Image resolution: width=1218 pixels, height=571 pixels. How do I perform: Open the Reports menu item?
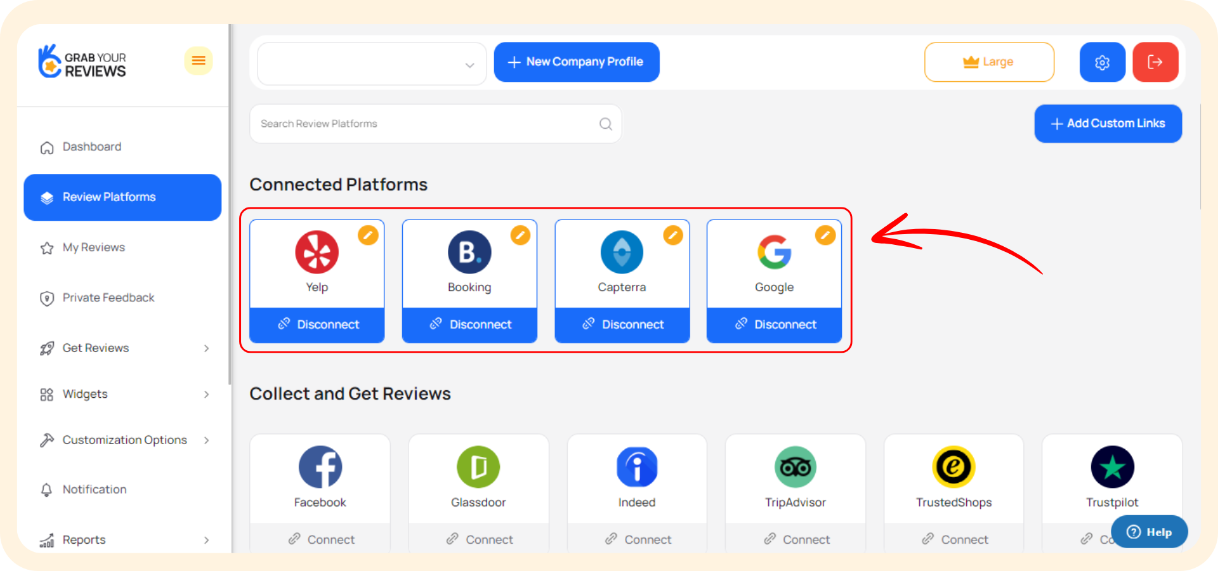click(x=122, y=540)
